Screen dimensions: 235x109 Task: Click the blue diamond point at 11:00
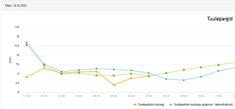(x=219, y=71)
